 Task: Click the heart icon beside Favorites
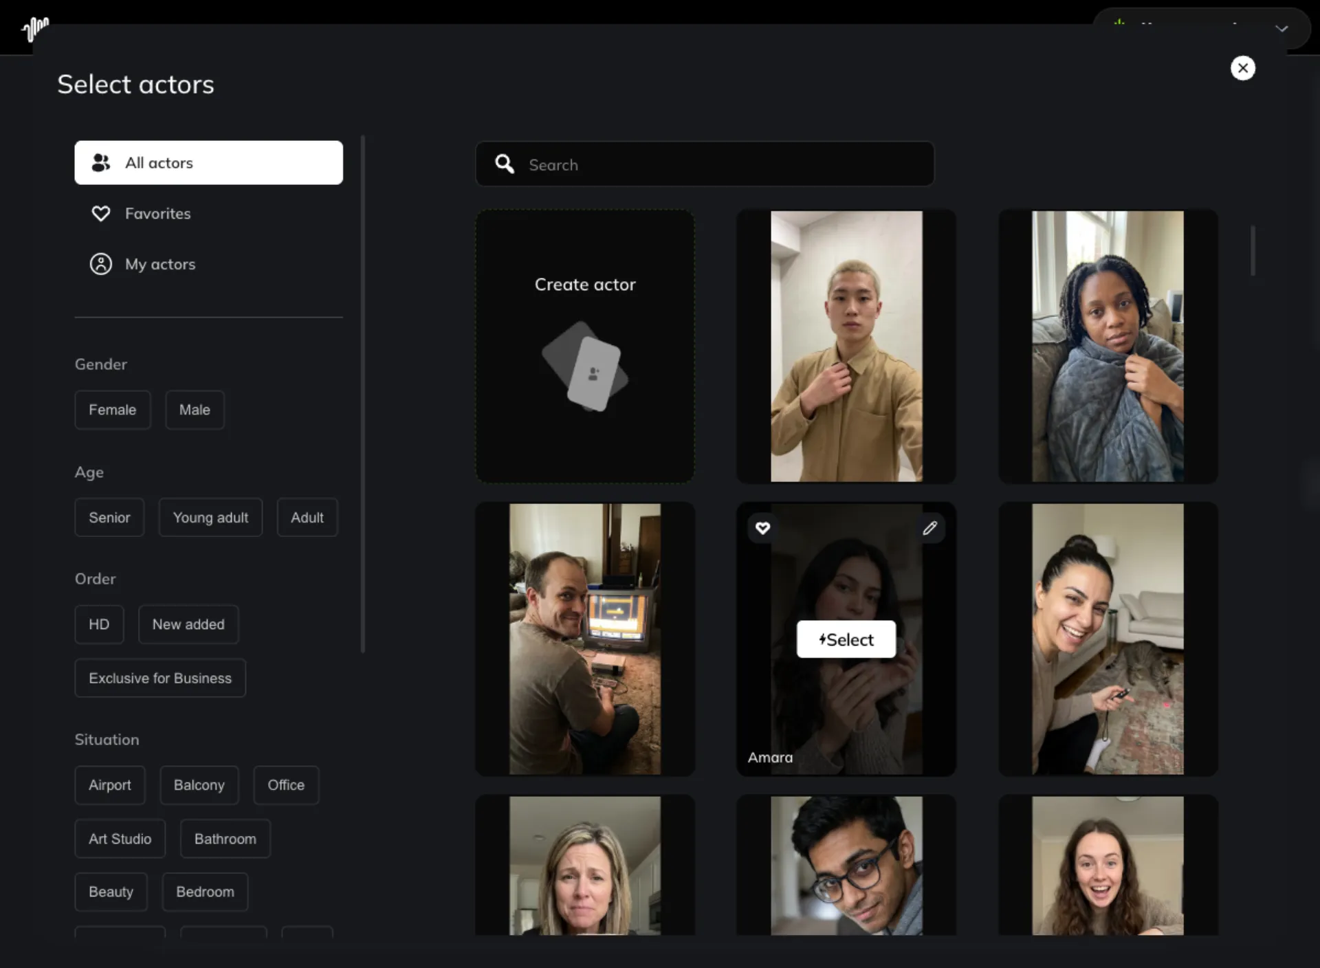[101, 214]
